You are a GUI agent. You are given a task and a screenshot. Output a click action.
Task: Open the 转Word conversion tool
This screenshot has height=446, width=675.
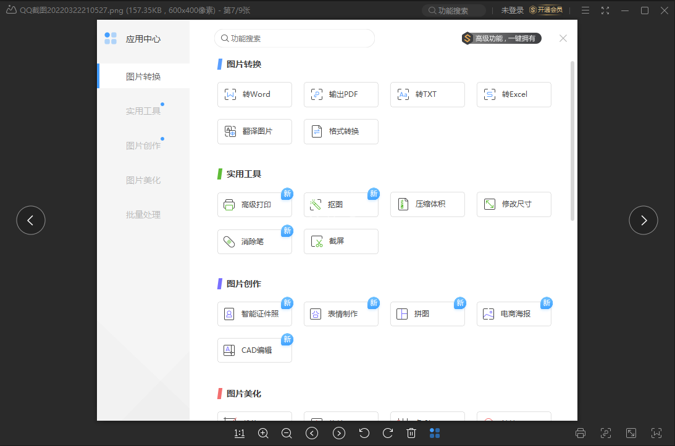point(254,94)
